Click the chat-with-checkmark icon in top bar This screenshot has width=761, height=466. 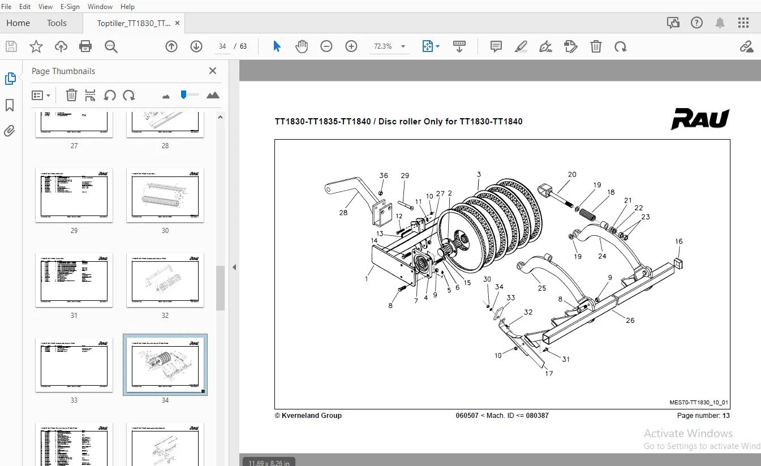tap(673, 23)
